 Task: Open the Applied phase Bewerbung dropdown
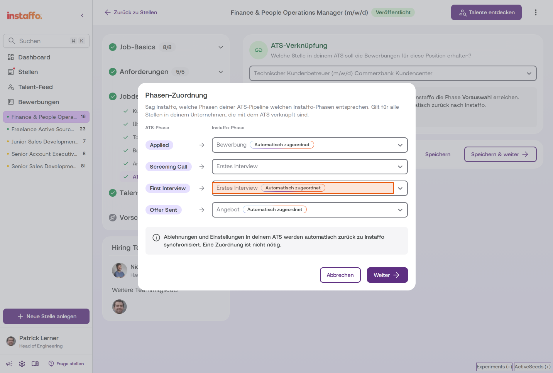tap(310, 145)
